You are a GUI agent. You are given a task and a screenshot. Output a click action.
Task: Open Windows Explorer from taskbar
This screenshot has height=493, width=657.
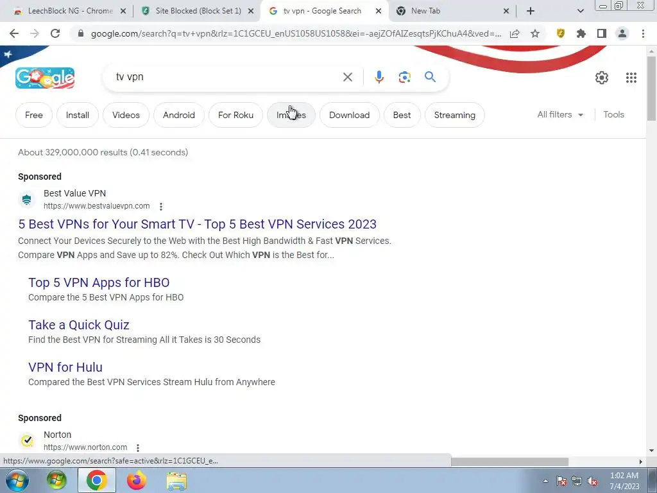click(x=176, y=481)
